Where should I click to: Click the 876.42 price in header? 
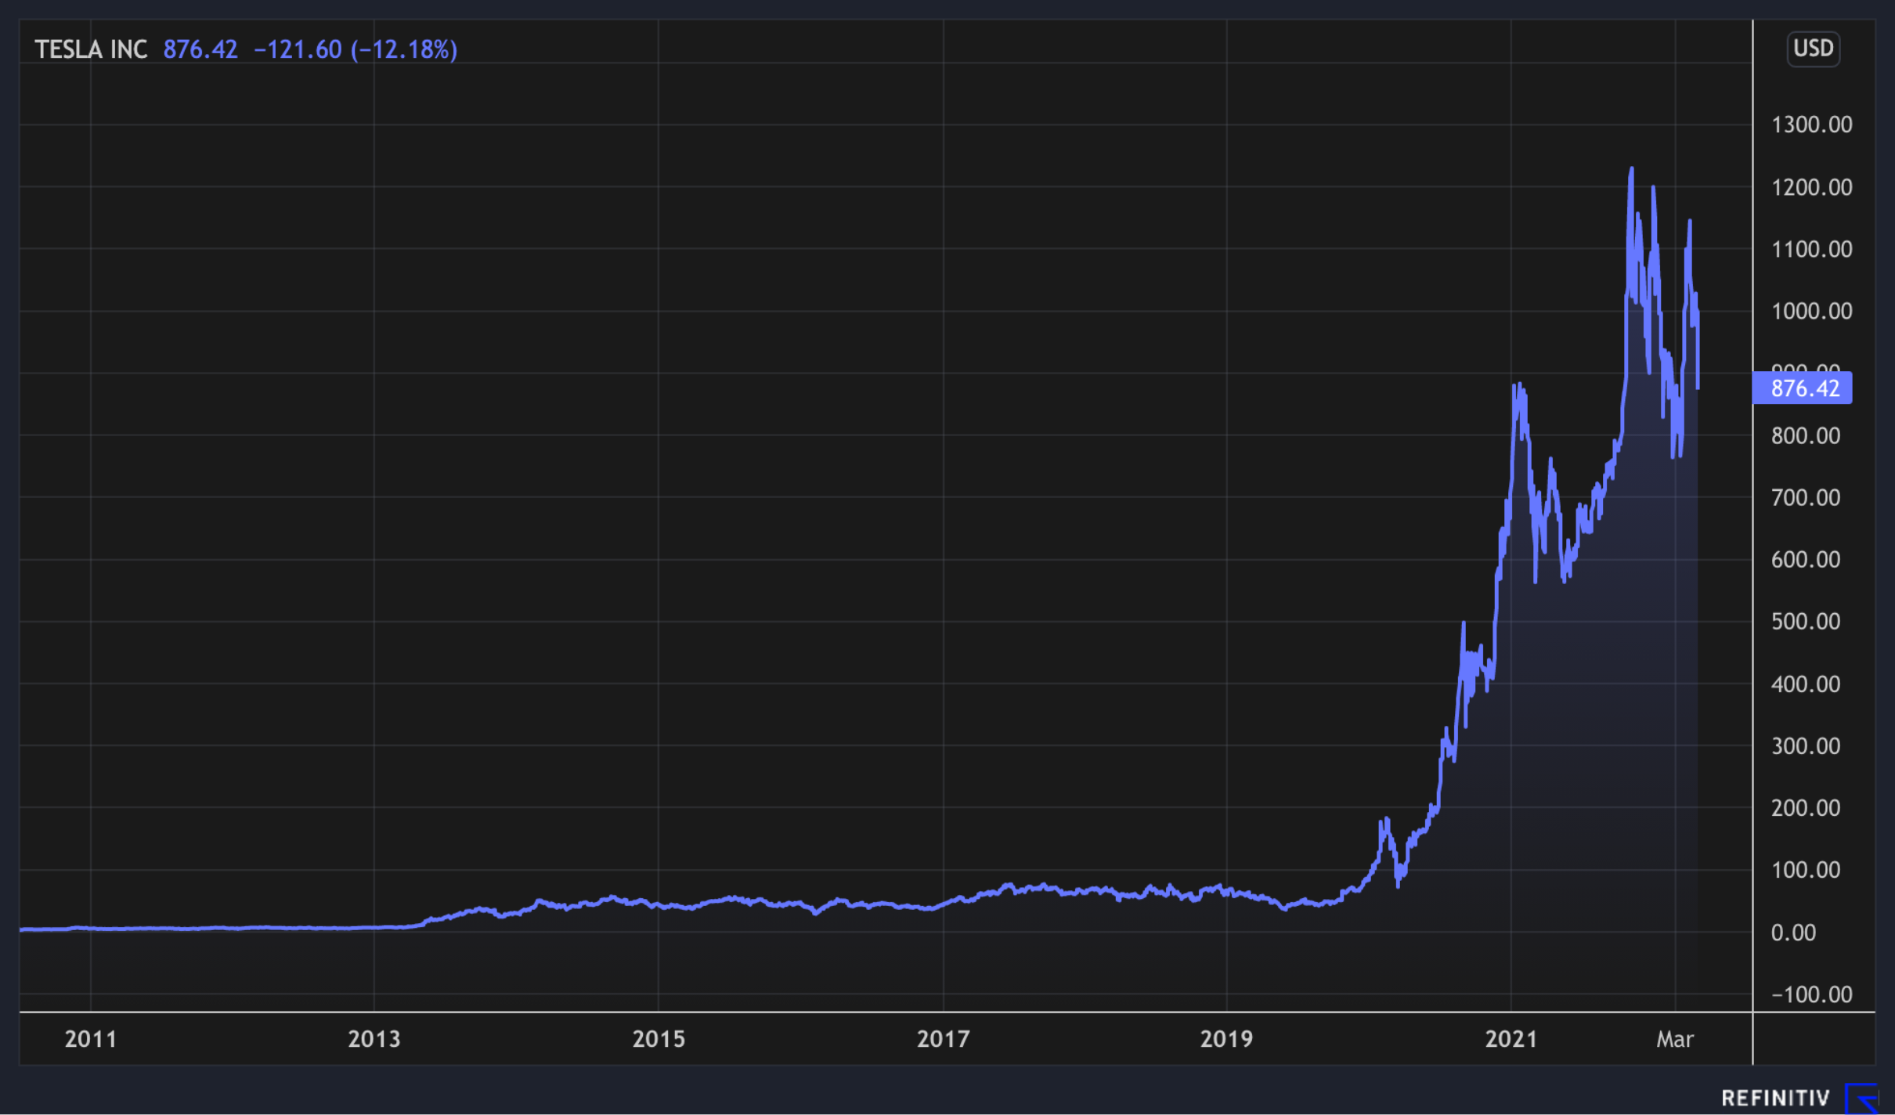click(200, 50)
